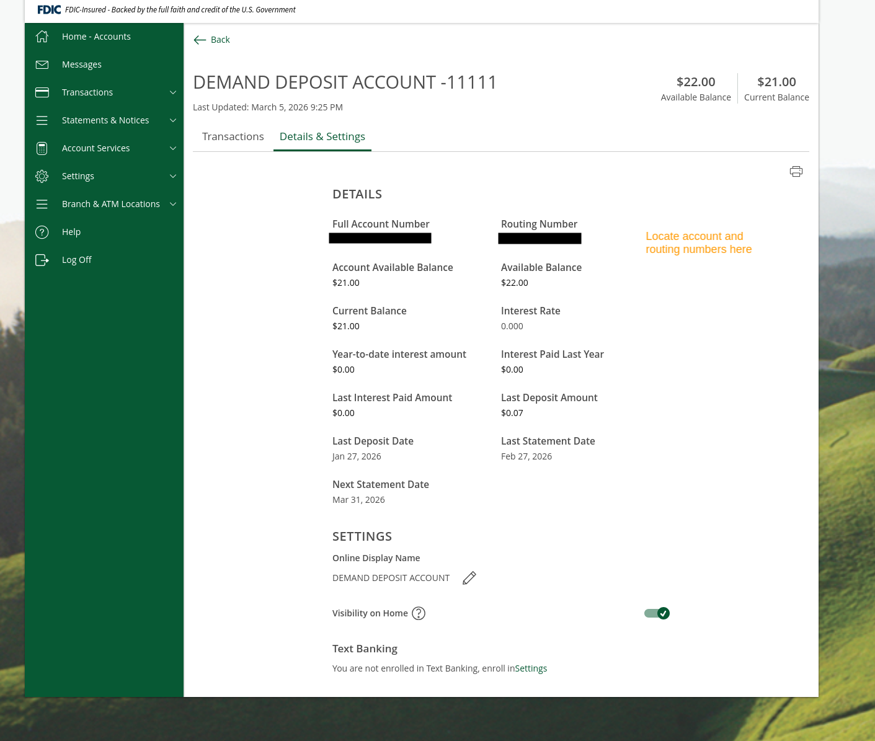875x741 pixels.
Task: Click the Routing Number label
Action: pyautogui.click(x=539, y=224)
